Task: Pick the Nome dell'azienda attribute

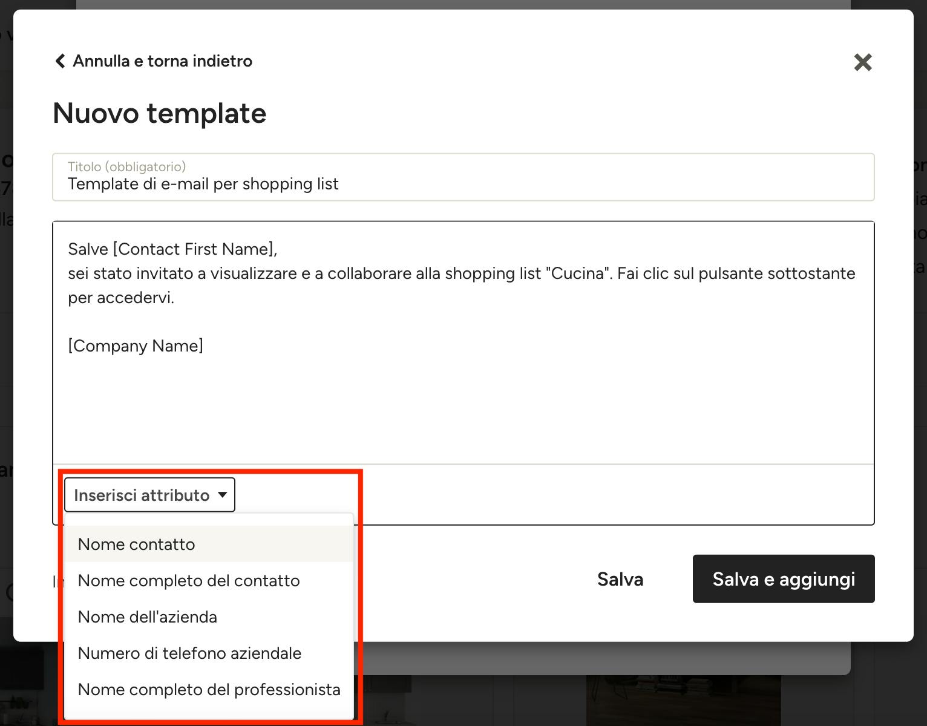Action: (209, 616)
